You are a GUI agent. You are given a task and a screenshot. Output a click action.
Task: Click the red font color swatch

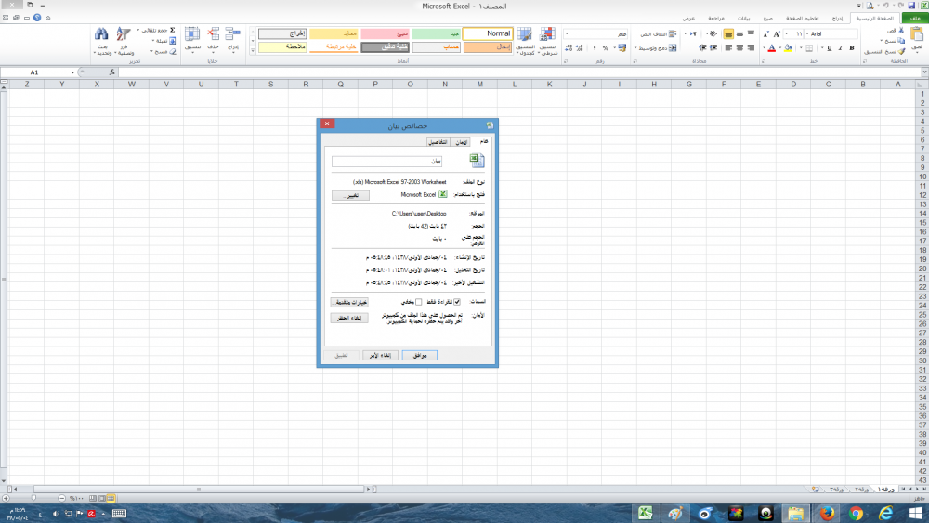point(771,48)
